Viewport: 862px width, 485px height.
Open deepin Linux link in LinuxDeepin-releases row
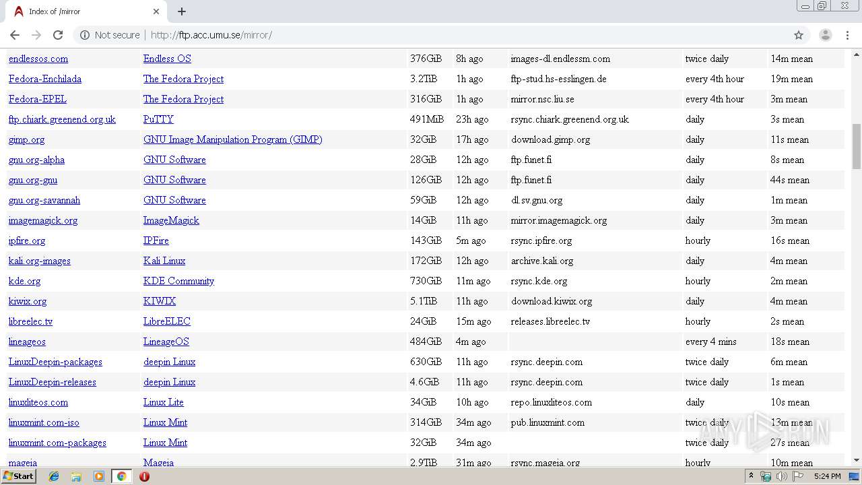[x=169, y=382]
